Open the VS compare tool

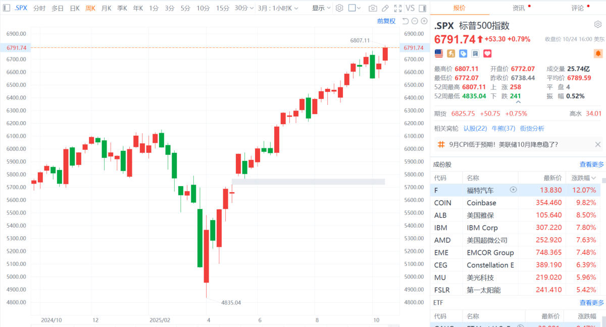[x=410, y=8]
